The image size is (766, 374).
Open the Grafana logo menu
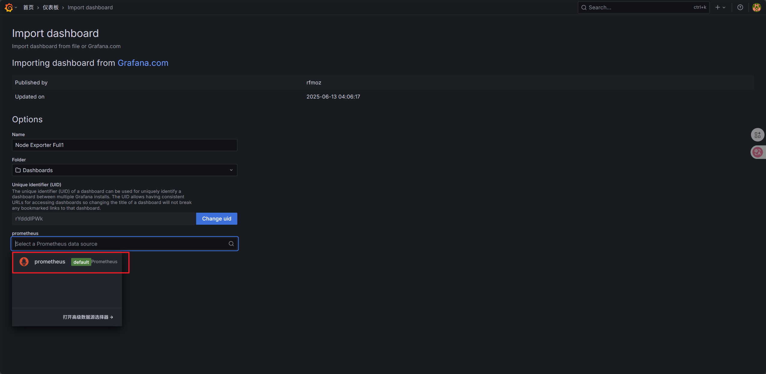tap(9, 8)
